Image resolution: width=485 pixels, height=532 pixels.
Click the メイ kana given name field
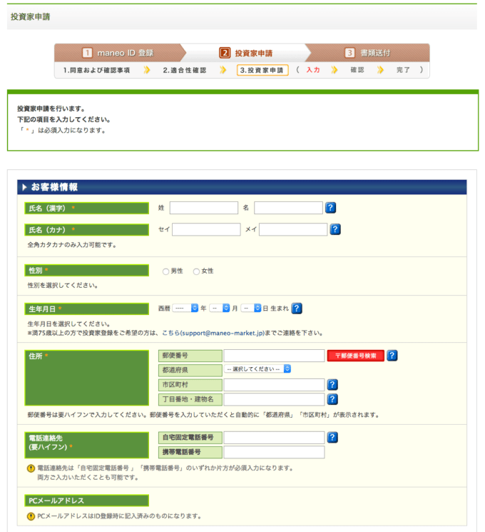coord(293,229)
